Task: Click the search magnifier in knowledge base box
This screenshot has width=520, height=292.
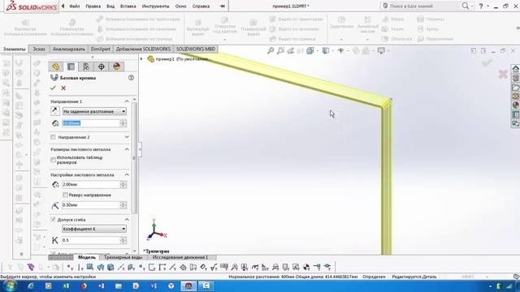Action: [466, 6]
